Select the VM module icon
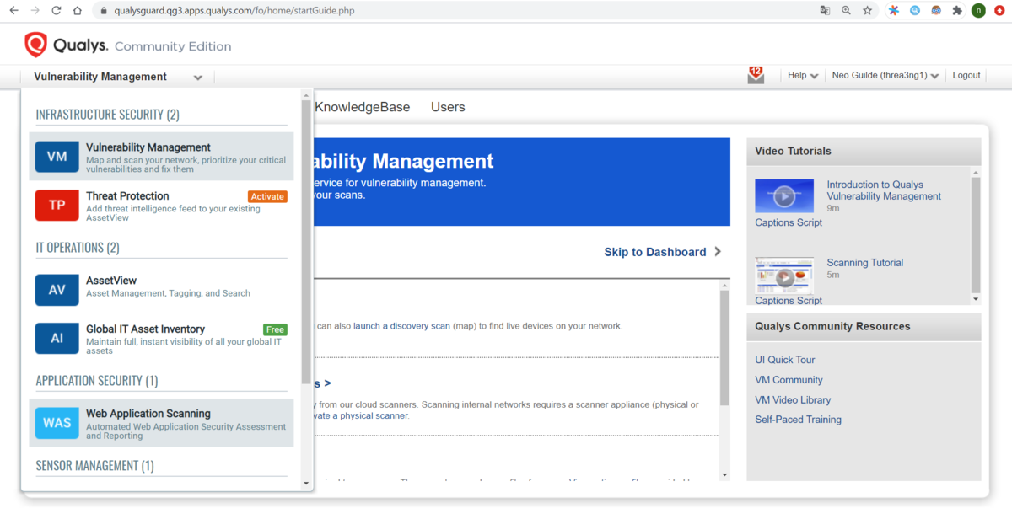Screen dimensions: 1012x519 coord(57,157)
